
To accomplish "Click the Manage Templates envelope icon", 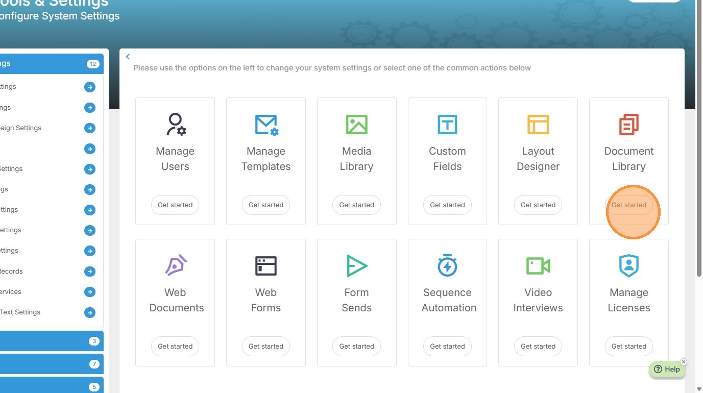I will click(266, 125).
